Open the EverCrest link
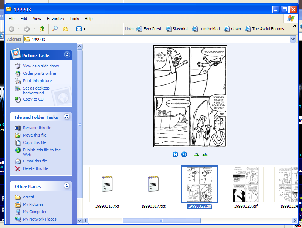The image size is (302, 228). [149, 29]
